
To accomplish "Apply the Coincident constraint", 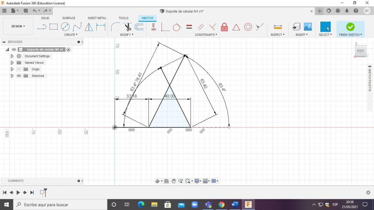I will (165, 27).
